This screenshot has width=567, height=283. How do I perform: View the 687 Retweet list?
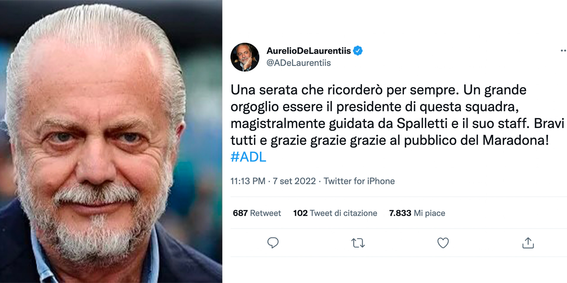tap(257, 213)
